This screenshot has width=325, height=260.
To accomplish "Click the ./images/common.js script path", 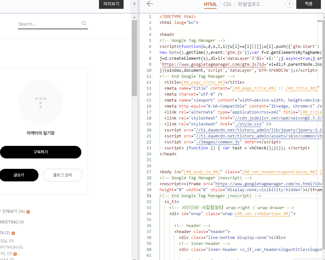I will pyautogui.click(x=218, y=142).
